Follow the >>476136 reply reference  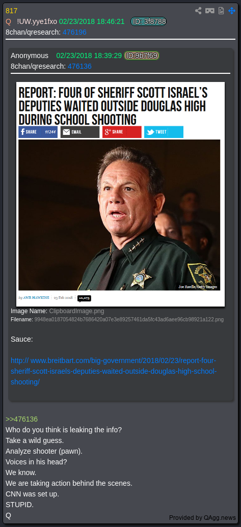(21, 419)
